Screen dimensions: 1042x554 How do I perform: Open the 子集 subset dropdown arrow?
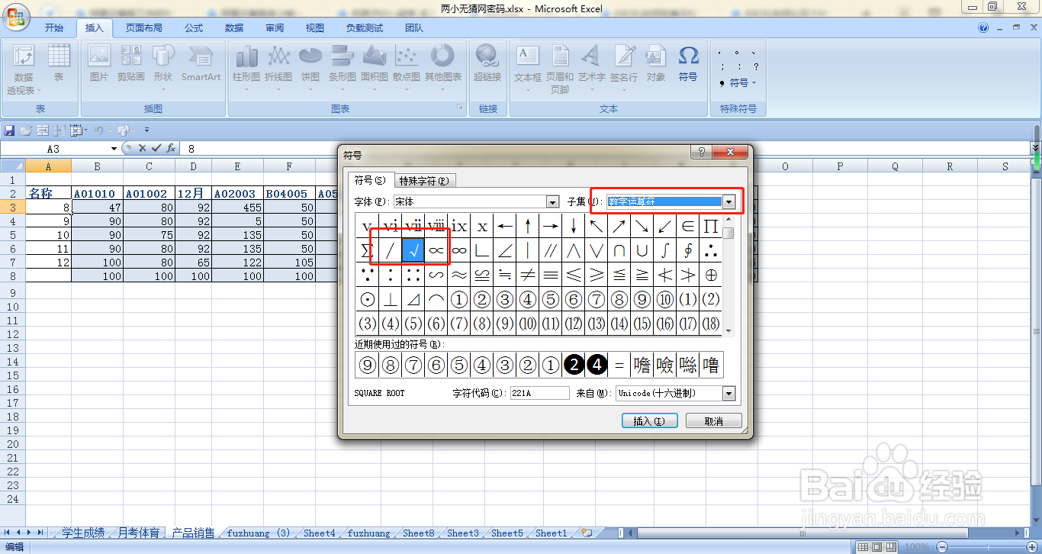coord(729,202)
